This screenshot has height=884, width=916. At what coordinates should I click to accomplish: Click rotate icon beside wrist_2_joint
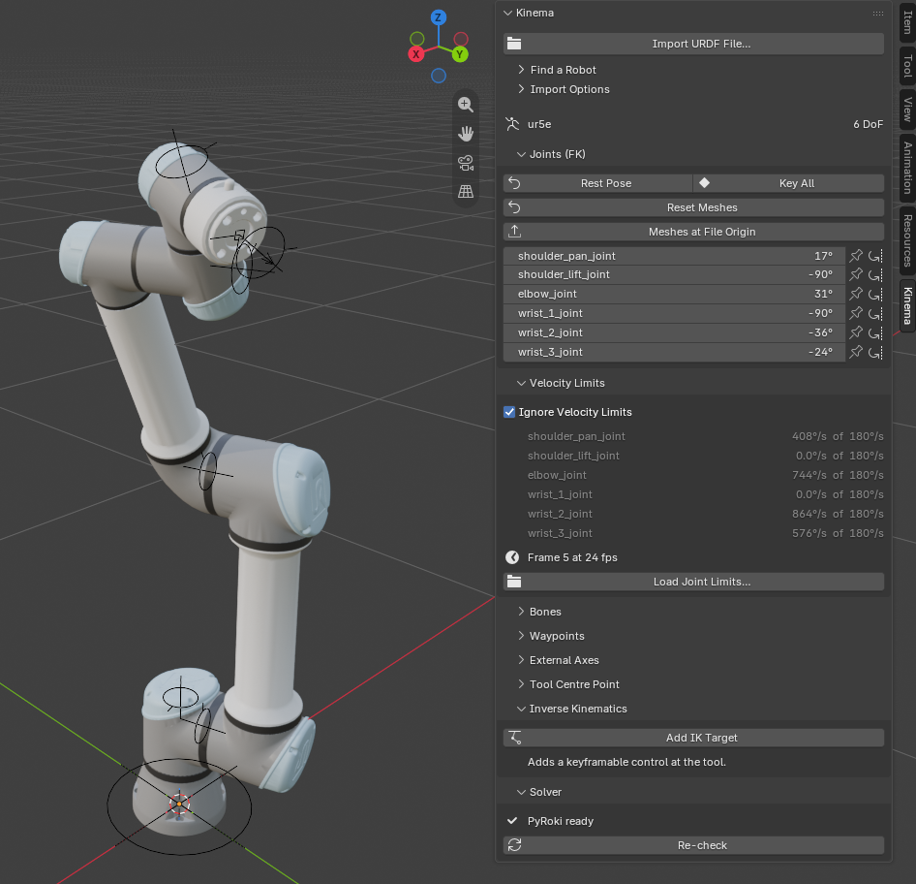875,332
